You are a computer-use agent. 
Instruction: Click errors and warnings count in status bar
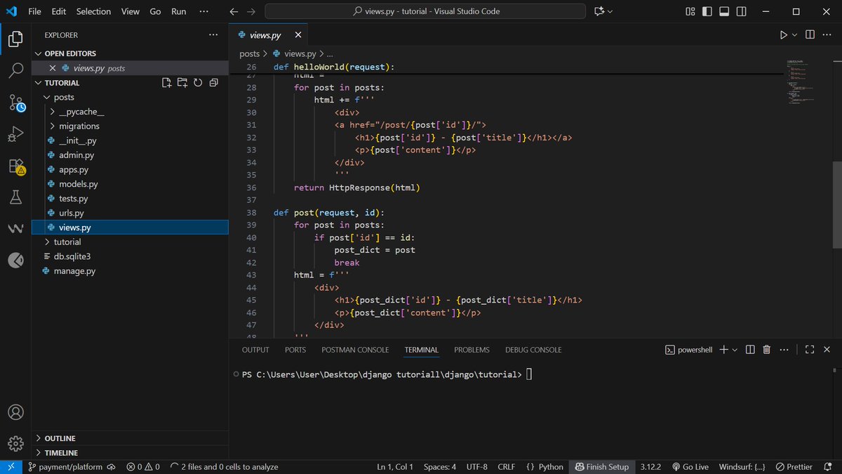click(143, 467)
